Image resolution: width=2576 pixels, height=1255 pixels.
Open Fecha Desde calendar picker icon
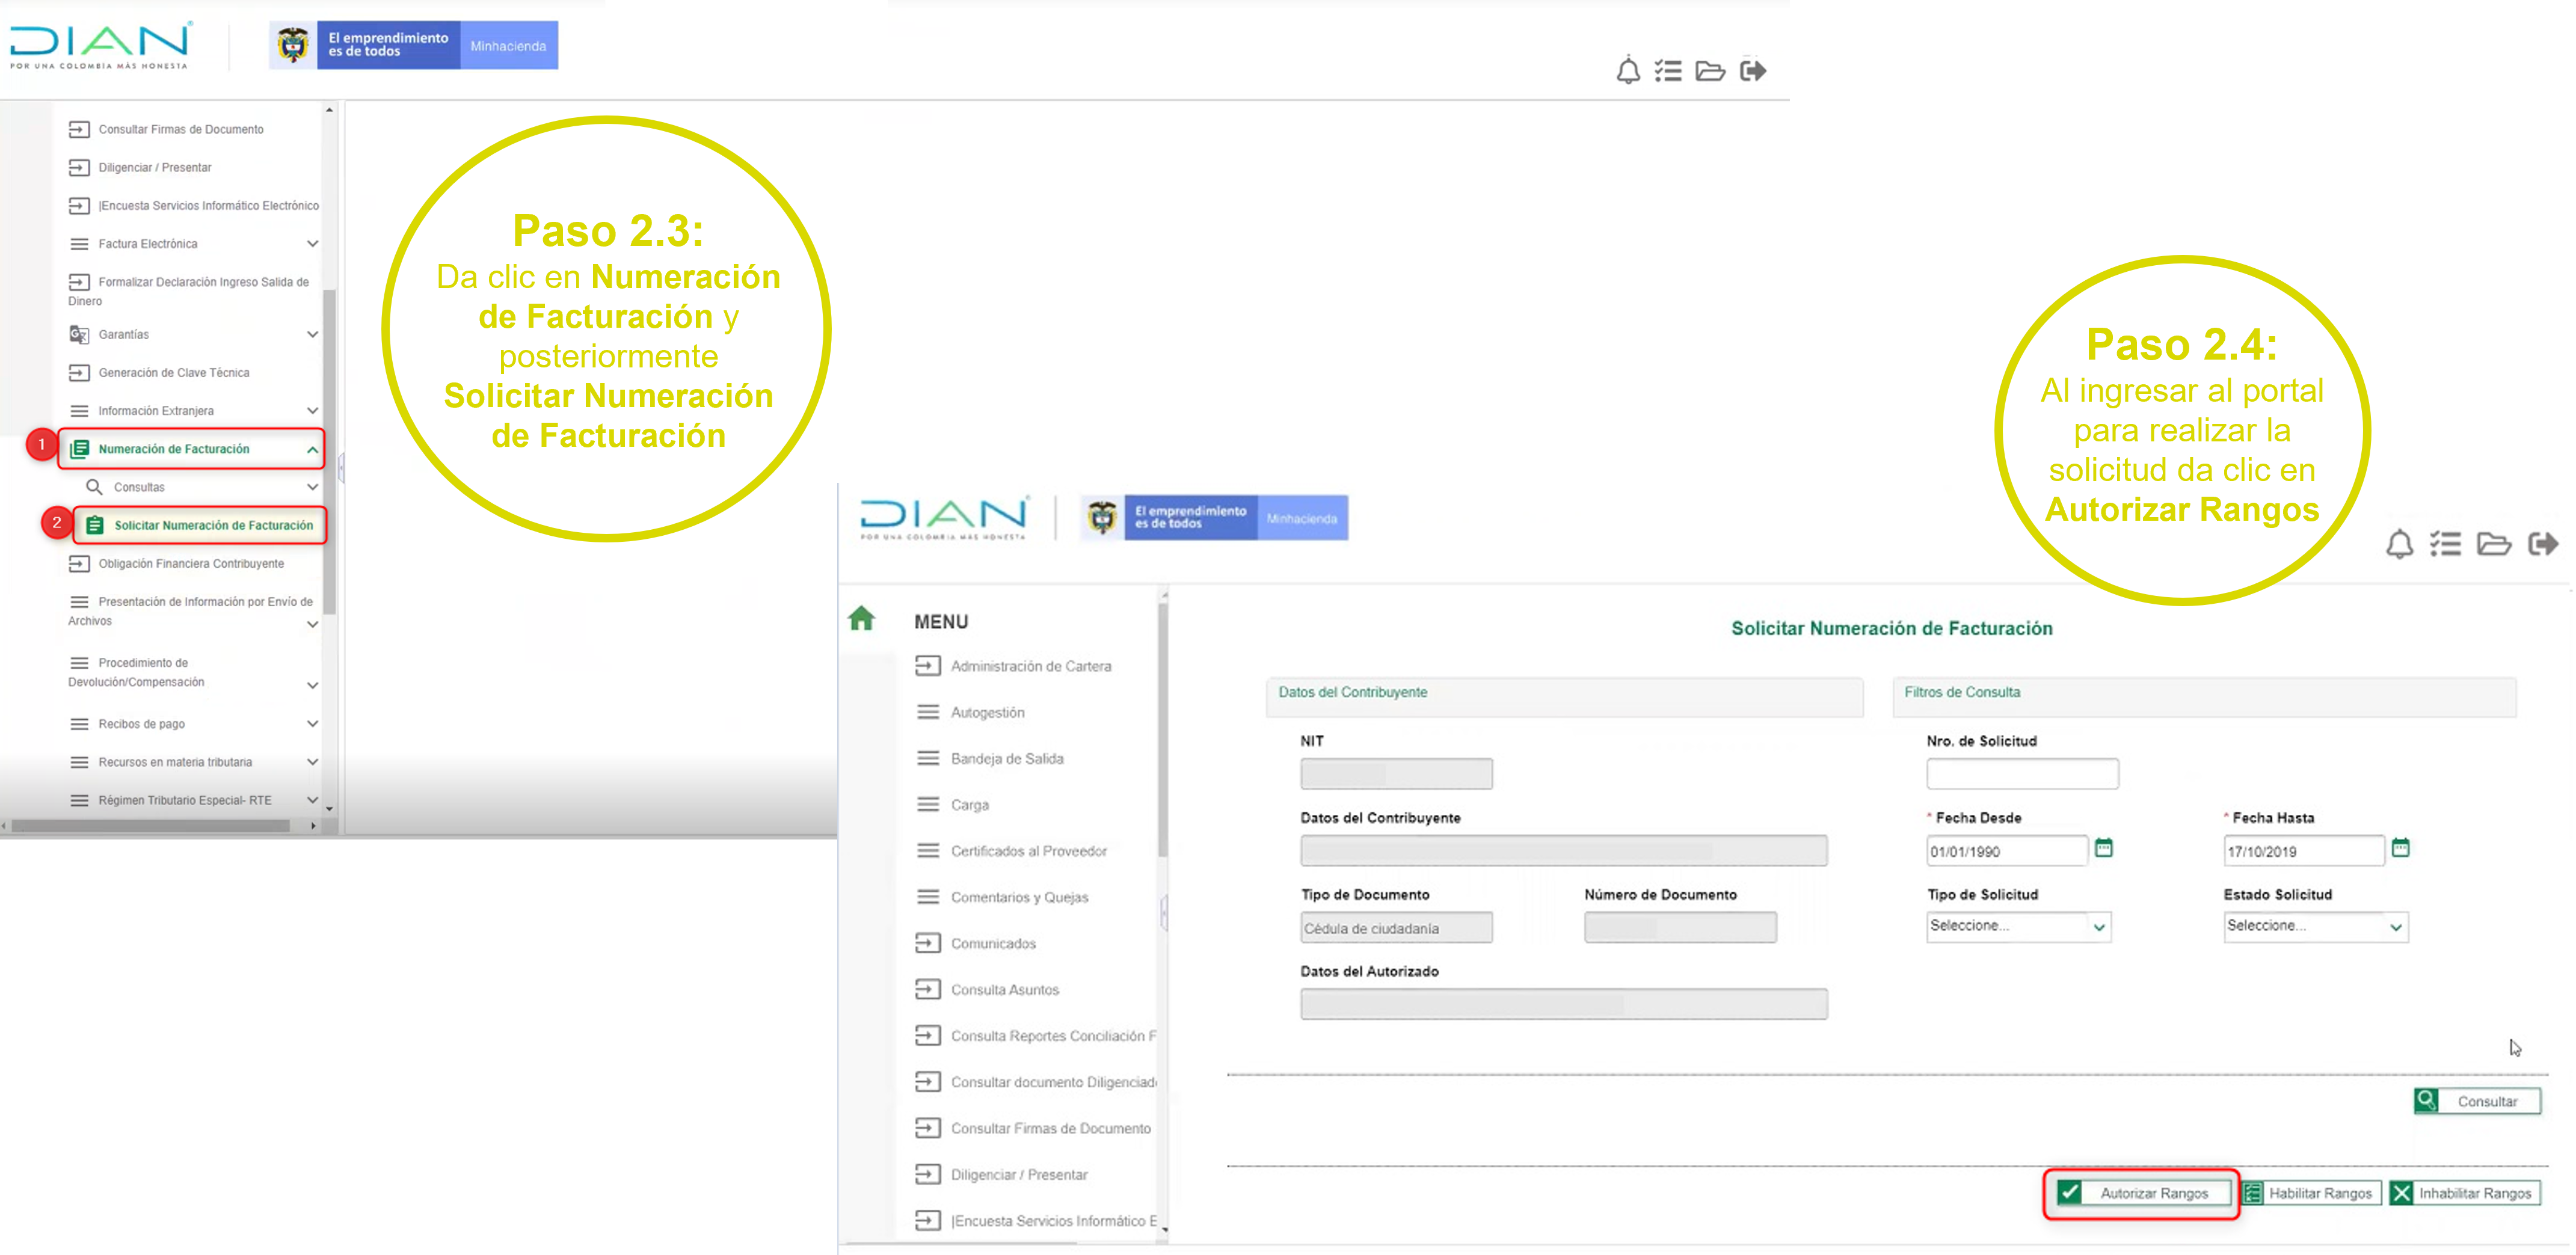pyautogui.click(x=2103, y=848)
